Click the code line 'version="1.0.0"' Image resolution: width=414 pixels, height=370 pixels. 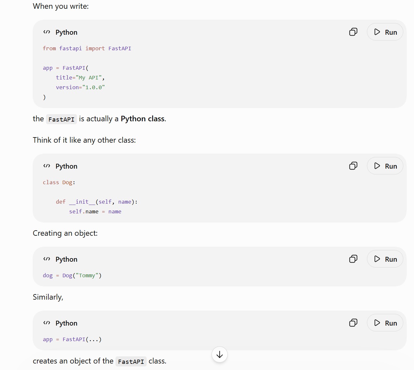(80, 87)
